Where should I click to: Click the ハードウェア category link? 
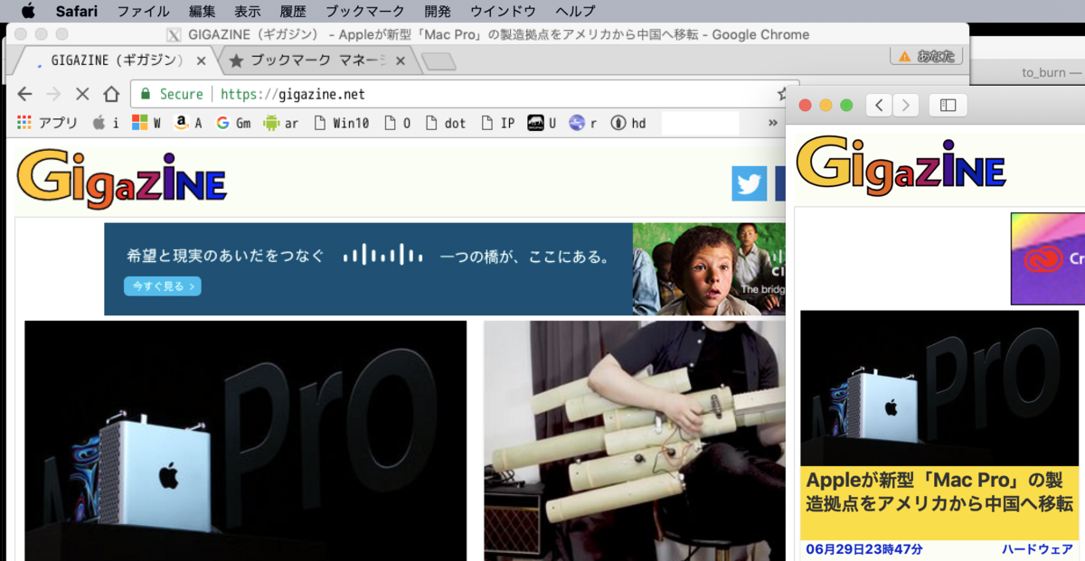[1038, 549]
